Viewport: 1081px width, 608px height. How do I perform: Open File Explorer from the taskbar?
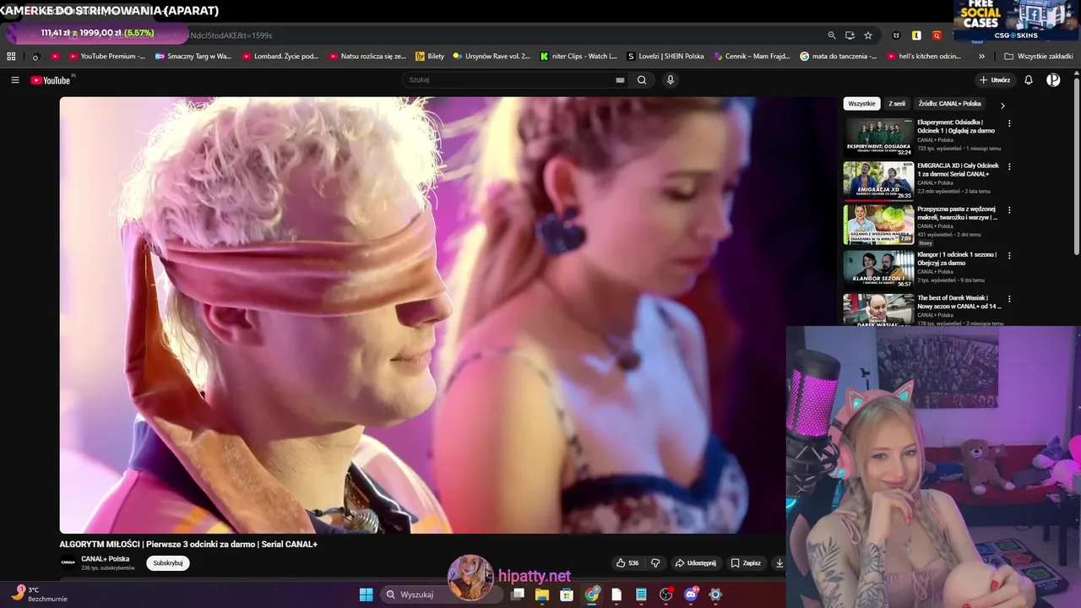point(542,594)
